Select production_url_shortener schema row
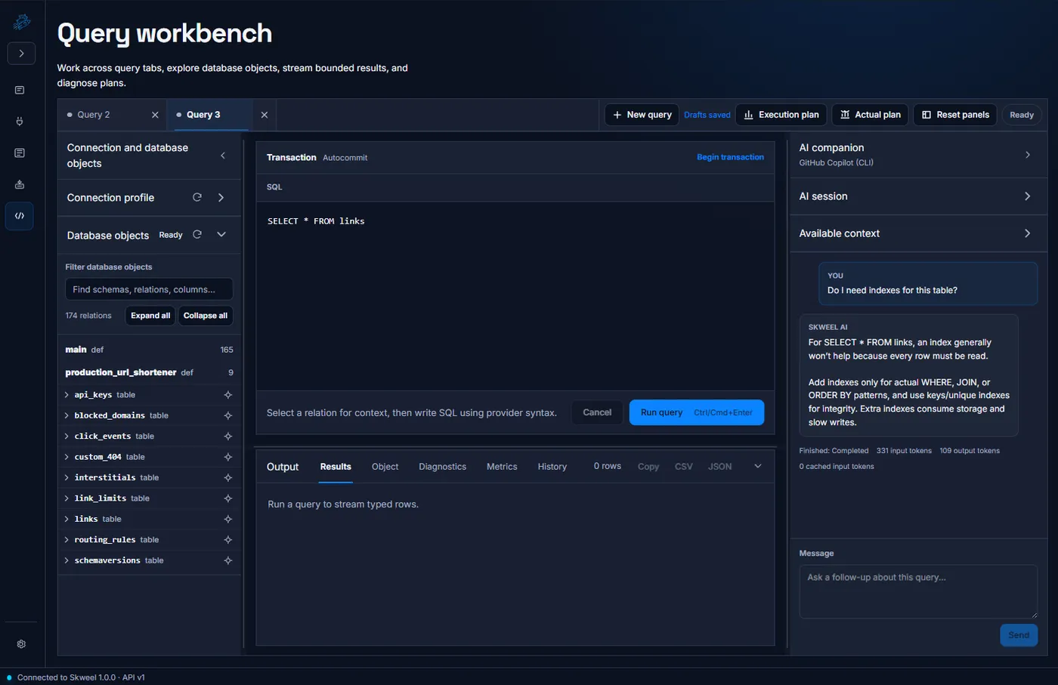This screenshot has height=685, width=1058. (x=149, y=372)
